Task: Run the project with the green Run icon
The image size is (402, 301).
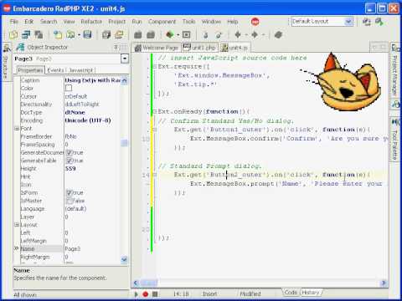Action: [x=170, y=35]
